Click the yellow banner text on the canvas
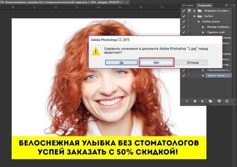 pyautogui.click(x=109, y=147)
